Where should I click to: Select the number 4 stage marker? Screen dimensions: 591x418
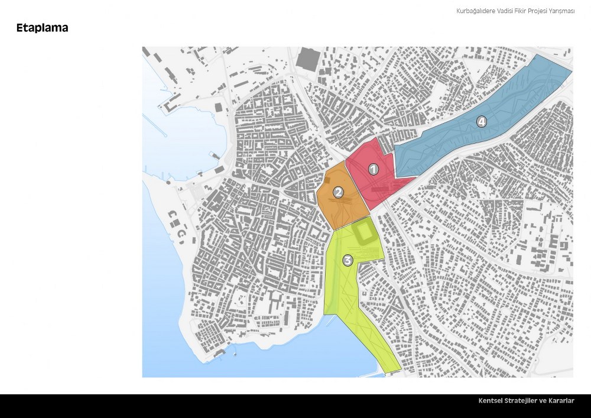[482, 122]
